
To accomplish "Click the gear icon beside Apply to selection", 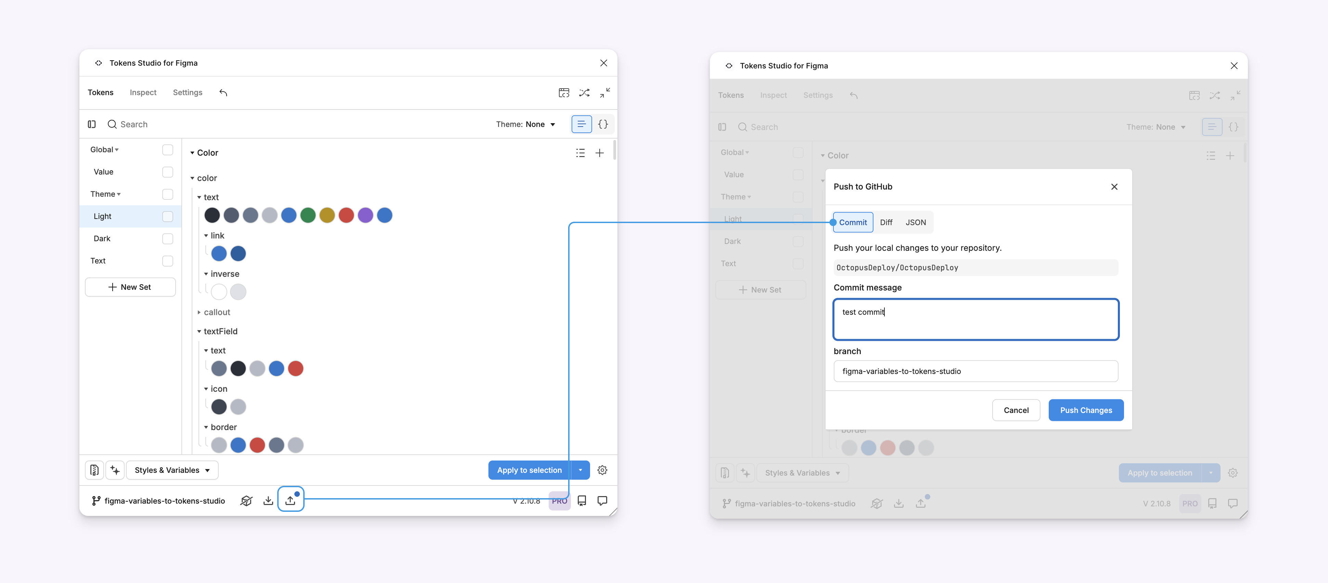I will pos(602,470).
